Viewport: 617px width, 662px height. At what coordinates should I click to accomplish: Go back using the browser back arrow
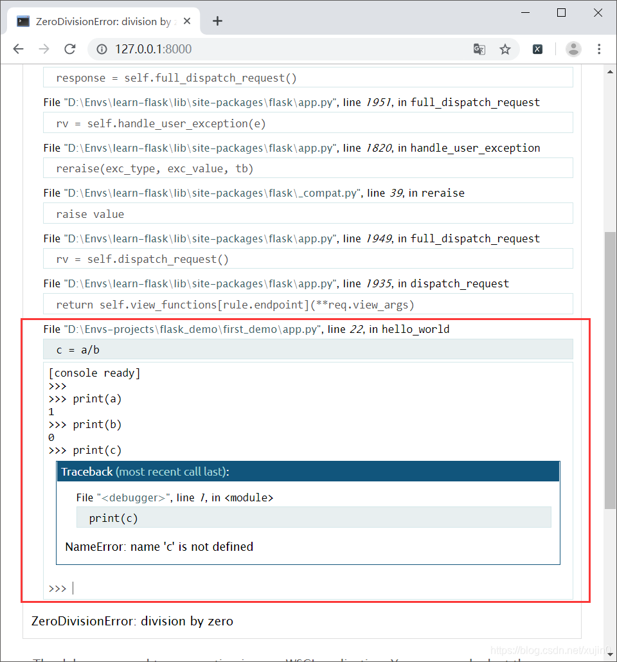click(18, 49)
